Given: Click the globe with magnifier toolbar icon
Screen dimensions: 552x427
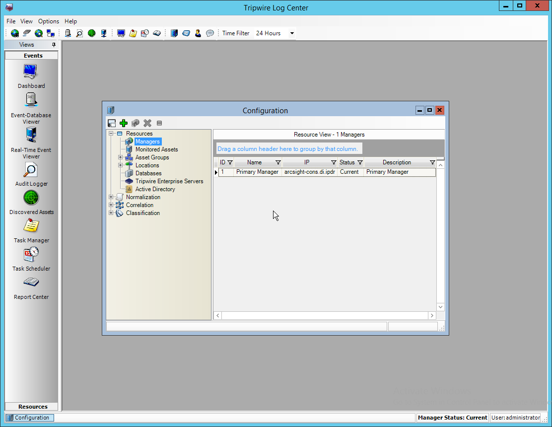Looking at the screenshot, I should 39,33.
